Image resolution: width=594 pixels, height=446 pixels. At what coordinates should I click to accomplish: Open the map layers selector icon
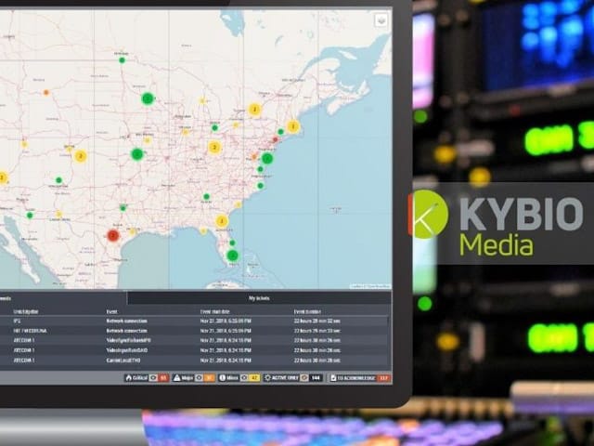point(381,20)
